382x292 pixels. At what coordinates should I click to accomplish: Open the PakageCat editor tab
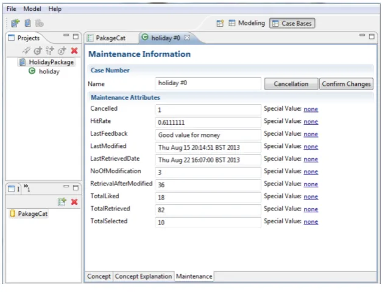[107, 38]
